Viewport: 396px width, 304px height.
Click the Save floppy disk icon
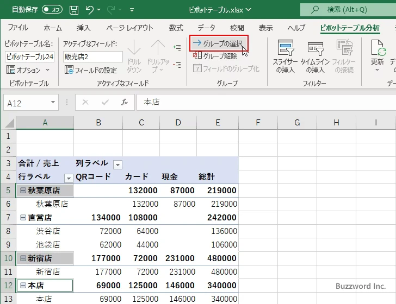(74, 10)
